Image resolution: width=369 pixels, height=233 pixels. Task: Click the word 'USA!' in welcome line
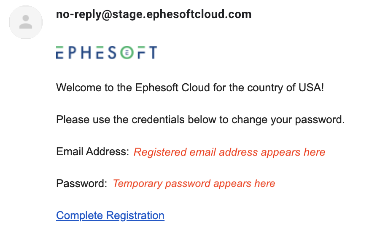(x=311, y=88)
